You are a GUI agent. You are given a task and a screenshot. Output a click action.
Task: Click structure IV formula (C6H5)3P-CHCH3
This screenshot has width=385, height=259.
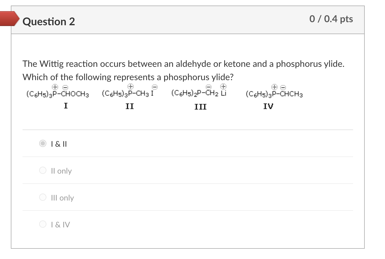(274, 91)
